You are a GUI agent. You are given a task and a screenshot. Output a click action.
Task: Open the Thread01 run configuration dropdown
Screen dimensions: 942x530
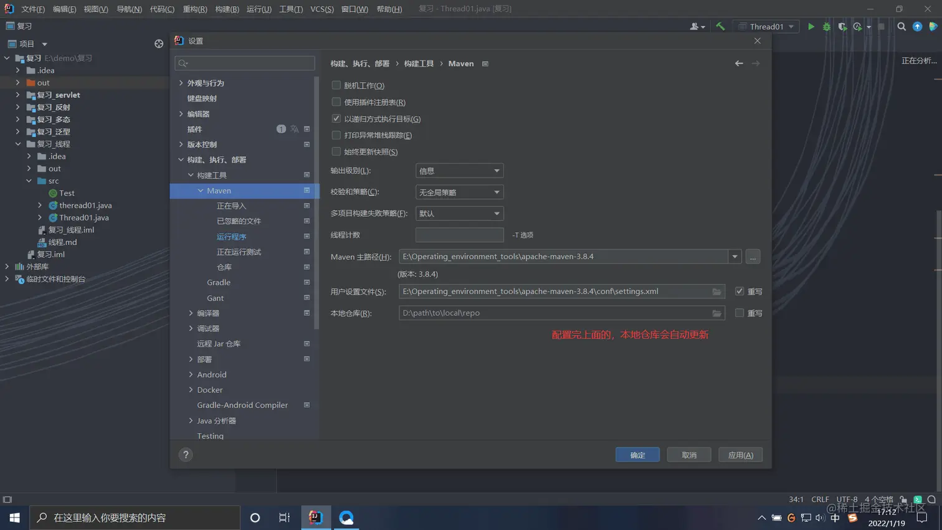click(766, 27)
